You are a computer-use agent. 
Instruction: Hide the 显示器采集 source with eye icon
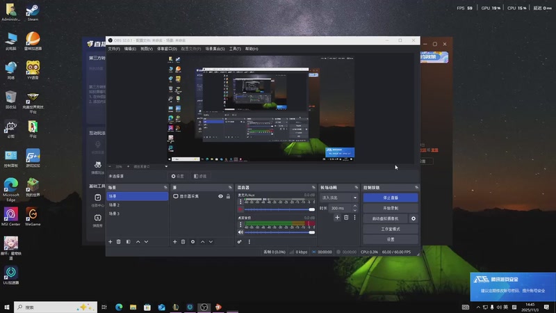pyautogui.click(x=220, y=197)
